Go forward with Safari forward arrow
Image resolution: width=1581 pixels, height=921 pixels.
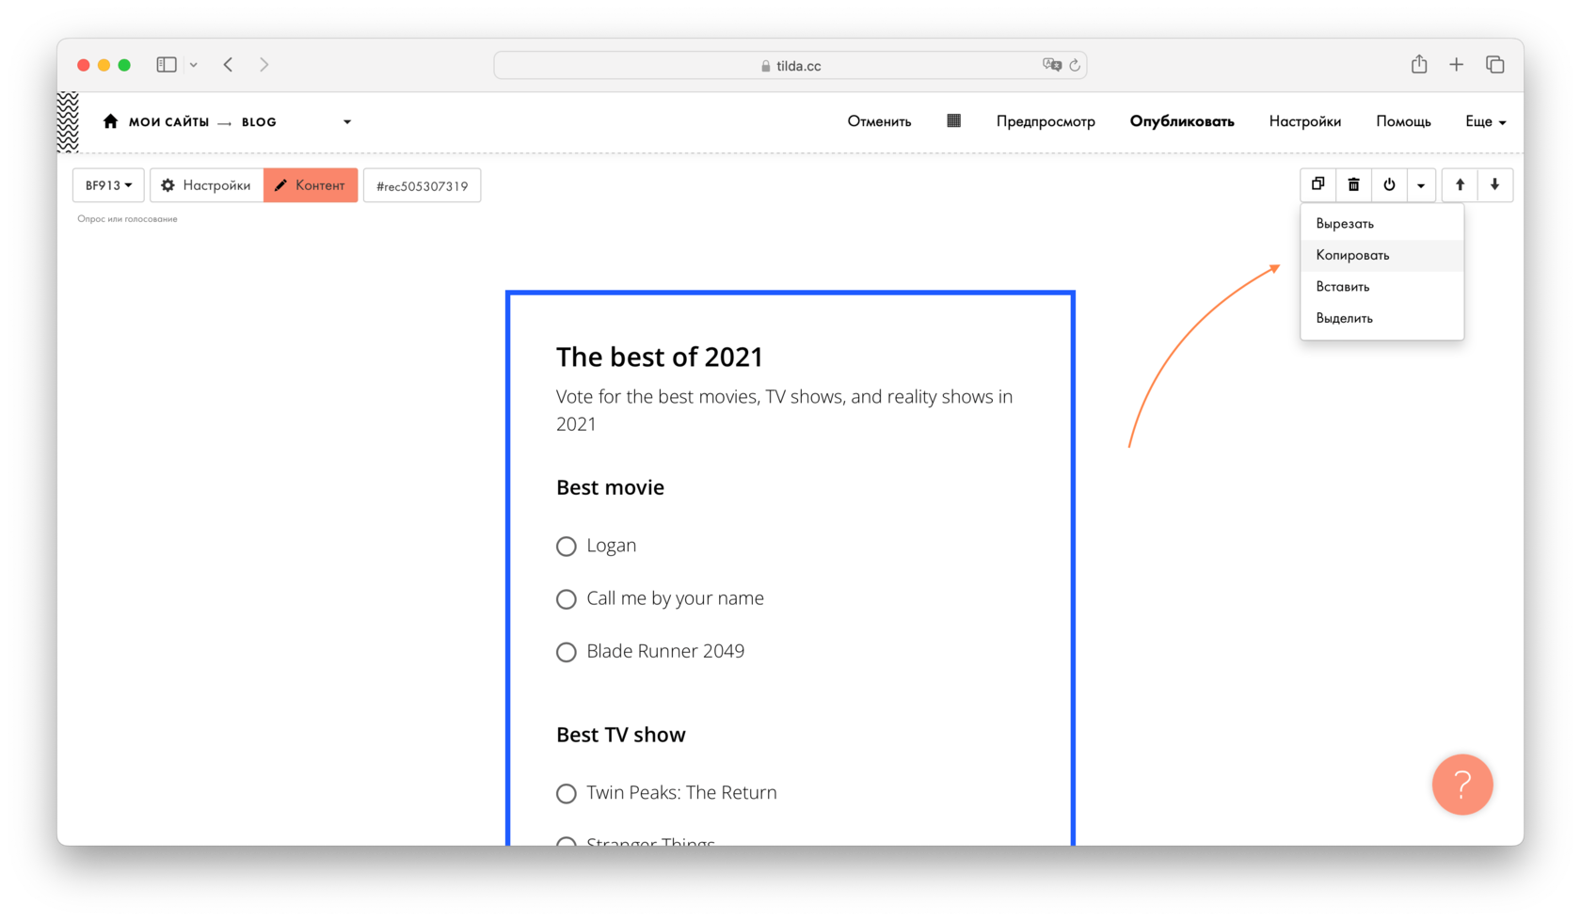[264, 65]
